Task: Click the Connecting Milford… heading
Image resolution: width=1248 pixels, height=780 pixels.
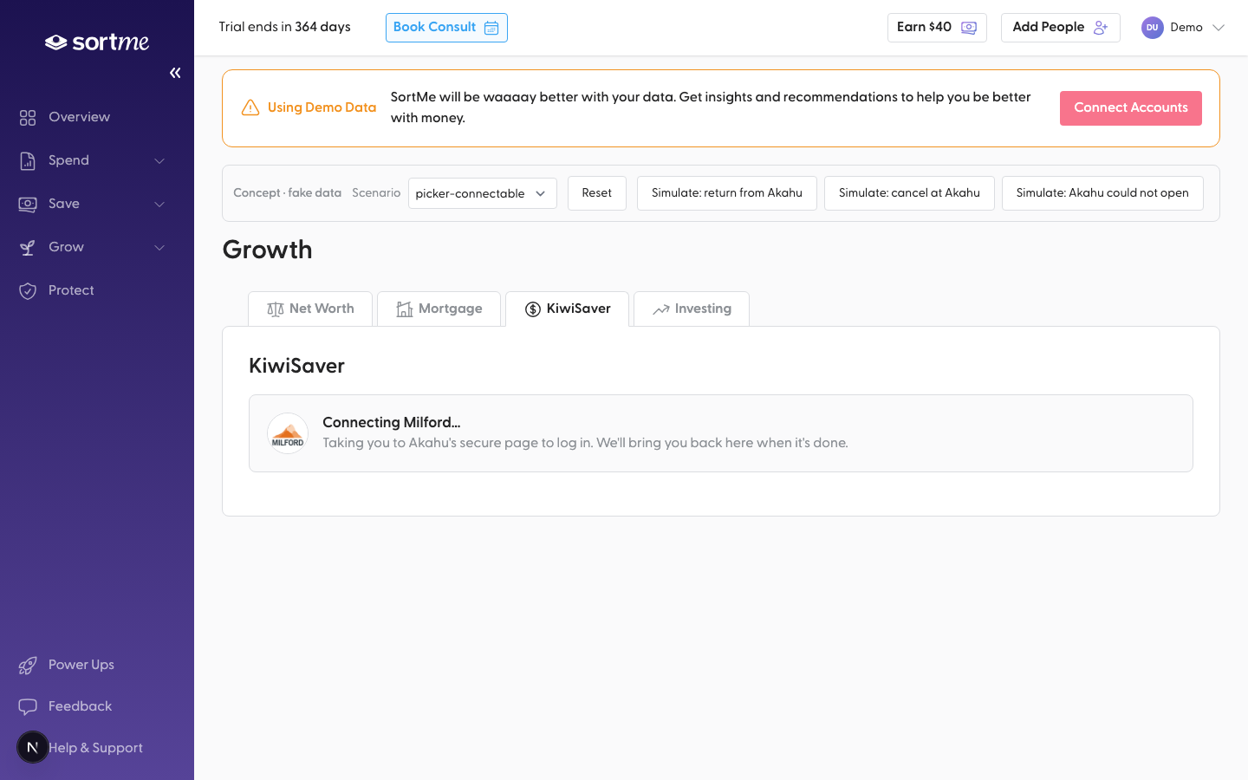Action: click(x=391, y=422)
